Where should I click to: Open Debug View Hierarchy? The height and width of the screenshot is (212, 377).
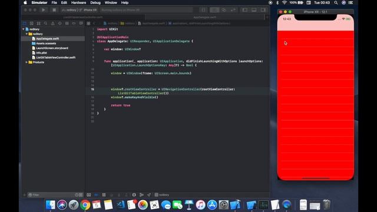point(134,195)
